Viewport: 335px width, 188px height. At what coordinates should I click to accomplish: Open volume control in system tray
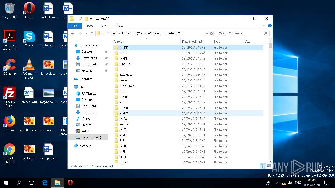pyautogui.click(x=290, y=183)
